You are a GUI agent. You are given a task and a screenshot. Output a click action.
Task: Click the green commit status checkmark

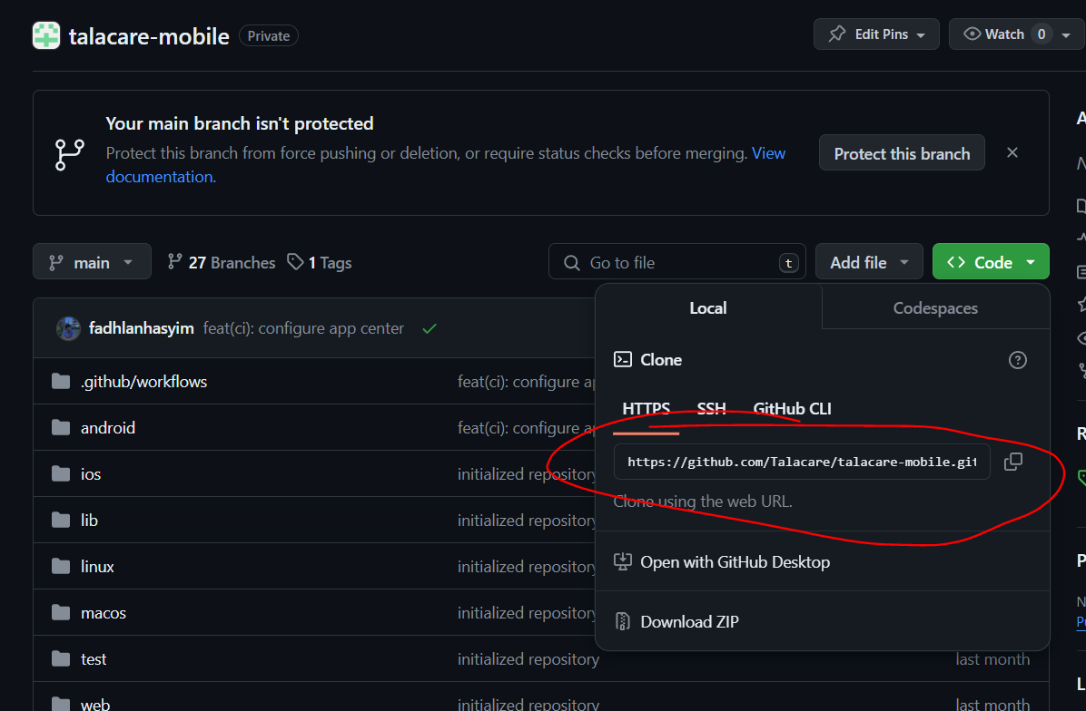tap(429, 329)
